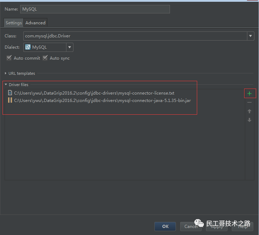Image resolution: width=259 pixels, height=235 pixels.
Task: Click the Class field com.mysql.jdbc.Driver
Action: 135,36
